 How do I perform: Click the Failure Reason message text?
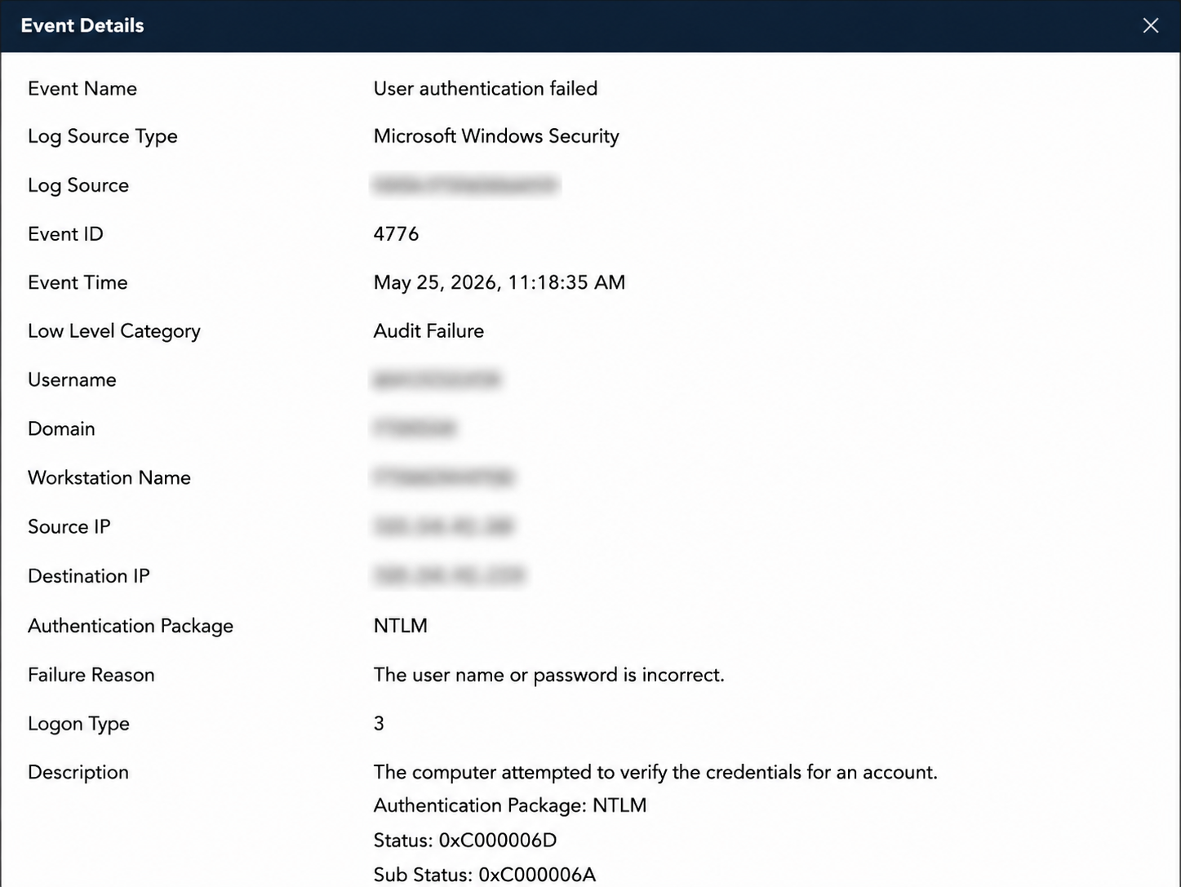tap(548, 675)
